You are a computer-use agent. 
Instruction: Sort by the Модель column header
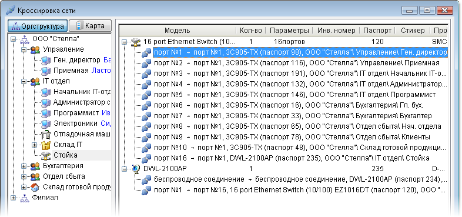tap(178, 31)
